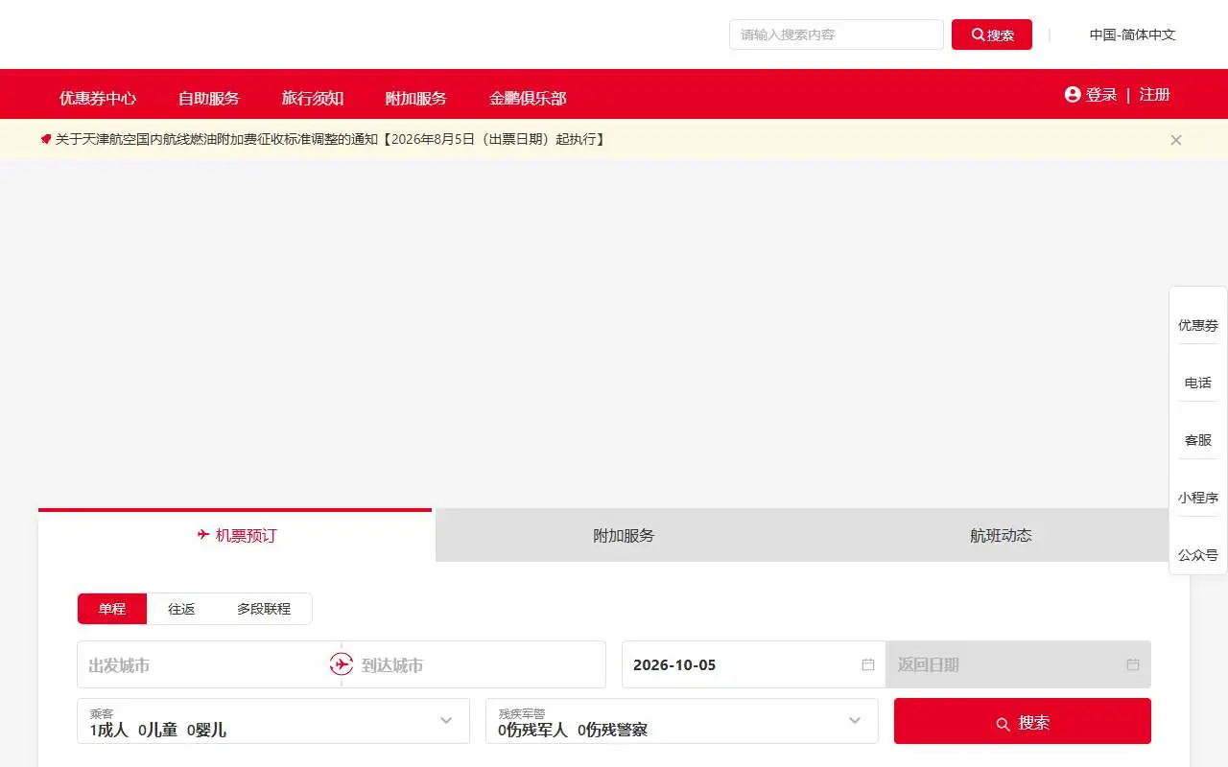Open the departure date calendar icon

(868, 664)
